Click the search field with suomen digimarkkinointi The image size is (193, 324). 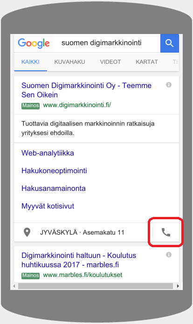[x=107, y=43]
